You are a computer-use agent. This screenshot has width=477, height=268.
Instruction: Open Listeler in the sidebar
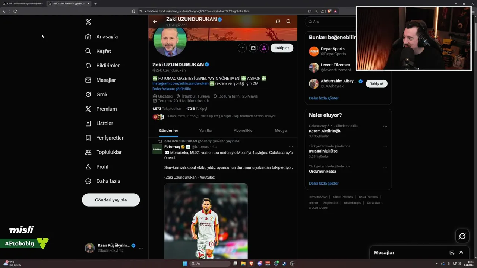99,123
